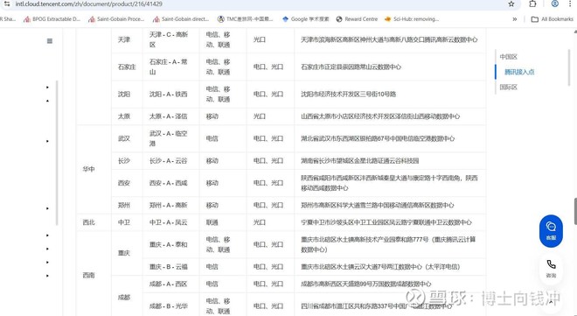Open the TMC差旅网 bookmark
Screen dimensions: 577x316
point(245,19)
